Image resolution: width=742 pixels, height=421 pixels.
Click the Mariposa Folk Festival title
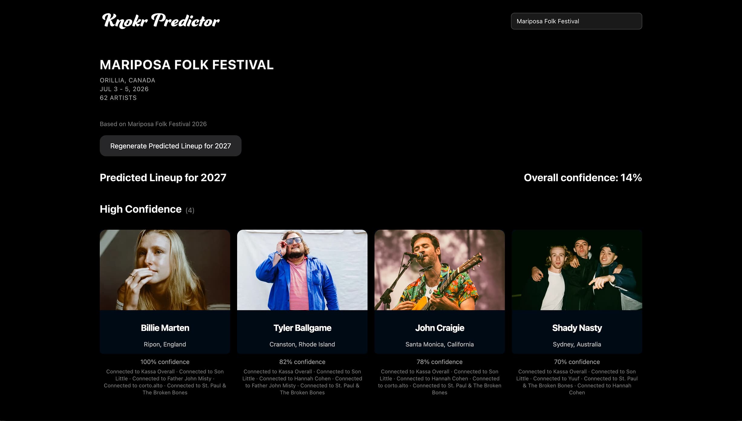[187, 65]
